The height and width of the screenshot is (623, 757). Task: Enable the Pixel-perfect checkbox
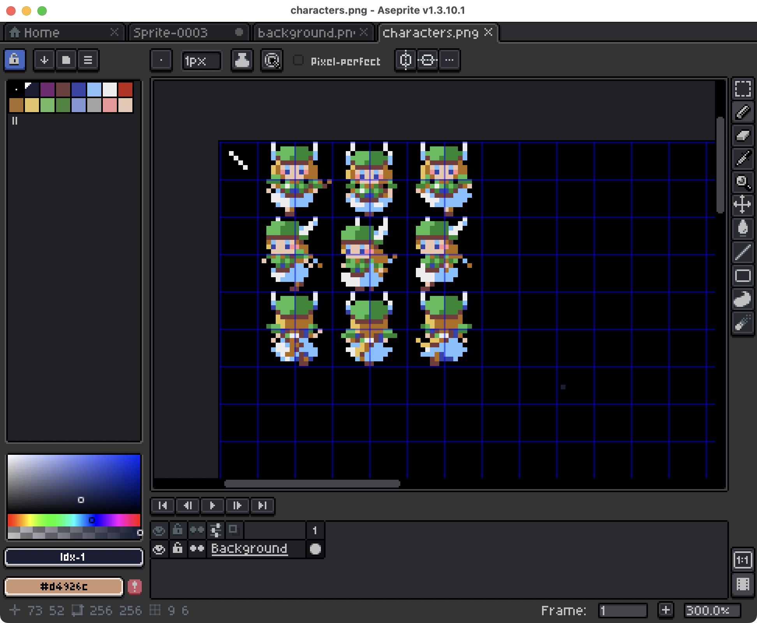point(299,60)
